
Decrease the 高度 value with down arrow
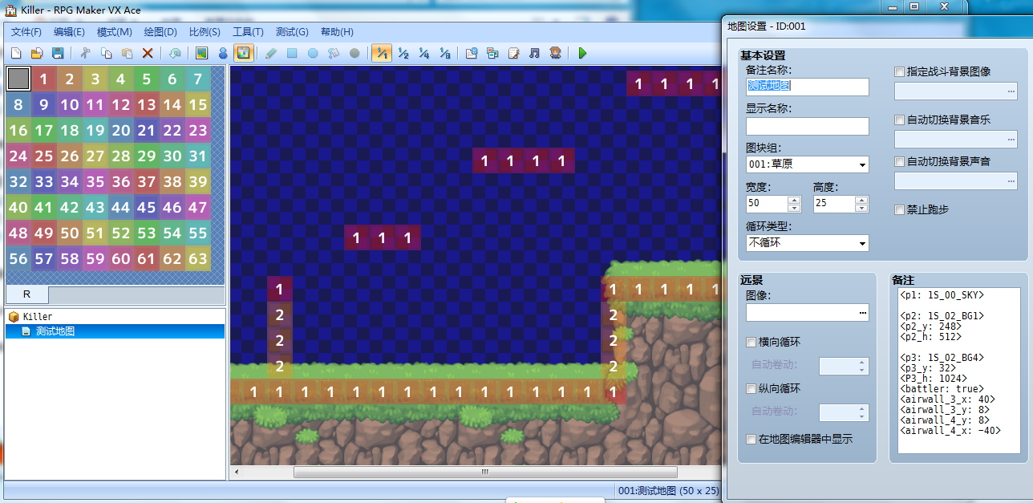861,208
